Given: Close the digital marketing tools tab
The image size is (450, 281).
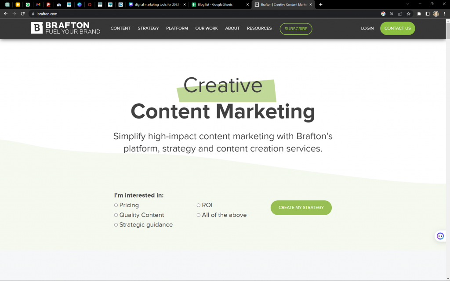Looking at the screenshot, I should point(185,4).
